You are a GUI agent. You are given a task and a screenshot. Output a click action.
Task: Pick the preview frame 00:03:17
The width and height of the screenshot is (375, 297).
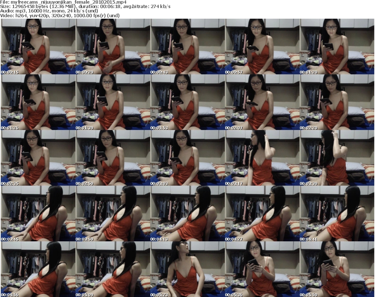click(x=262, y=158)
